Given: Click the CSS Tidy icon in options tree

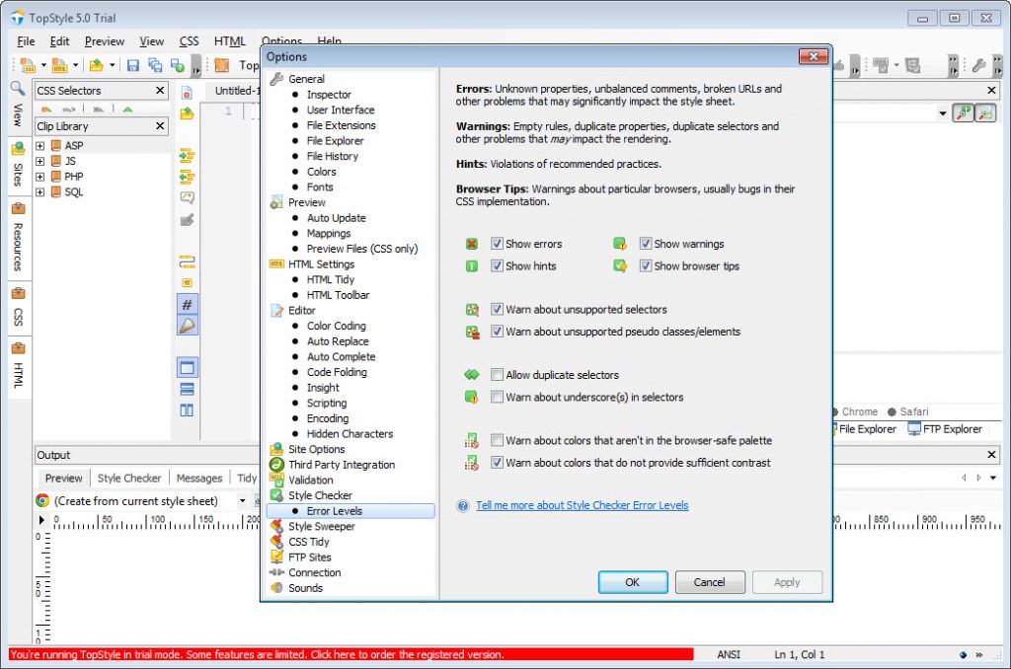Looking at the screenshot, I should pyautogui.click(x=276, y=542).
